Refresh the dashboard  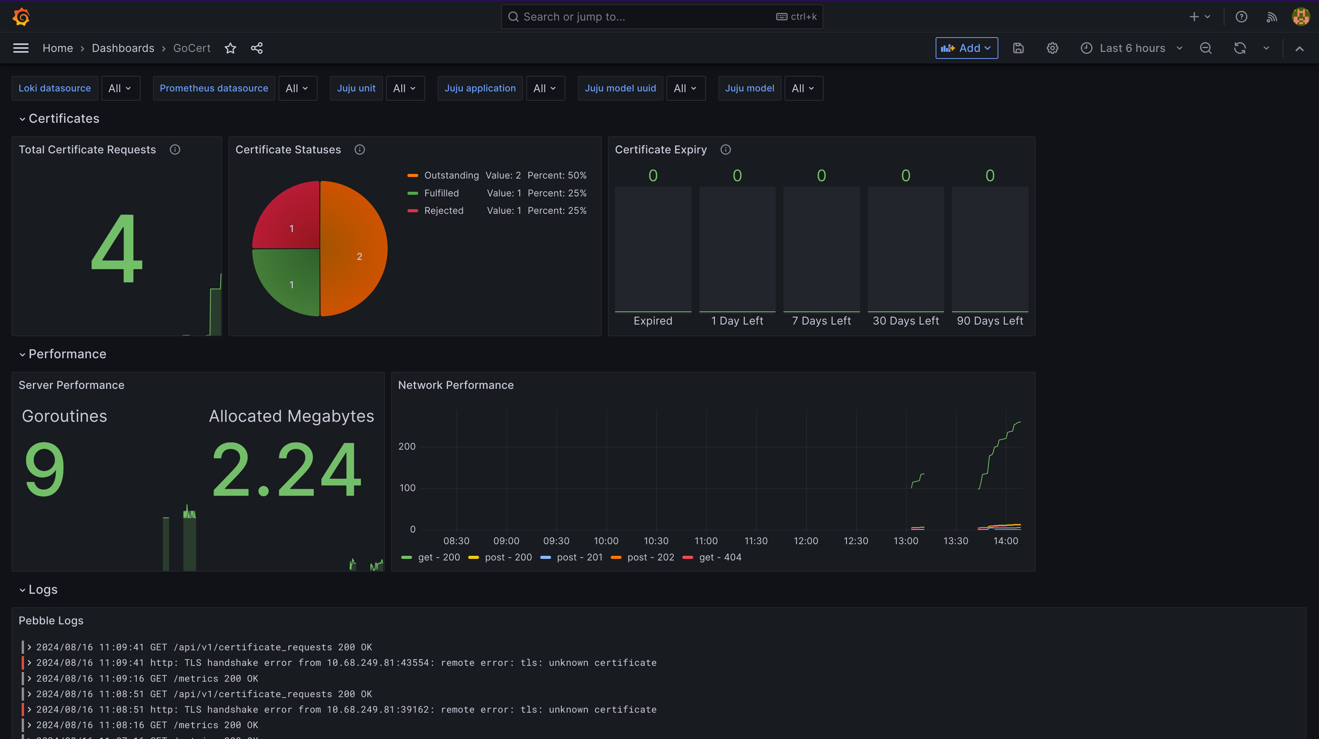1239,48
